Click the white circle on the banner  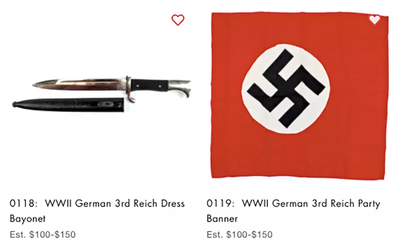pyautogui.click(x=286, y=89)
